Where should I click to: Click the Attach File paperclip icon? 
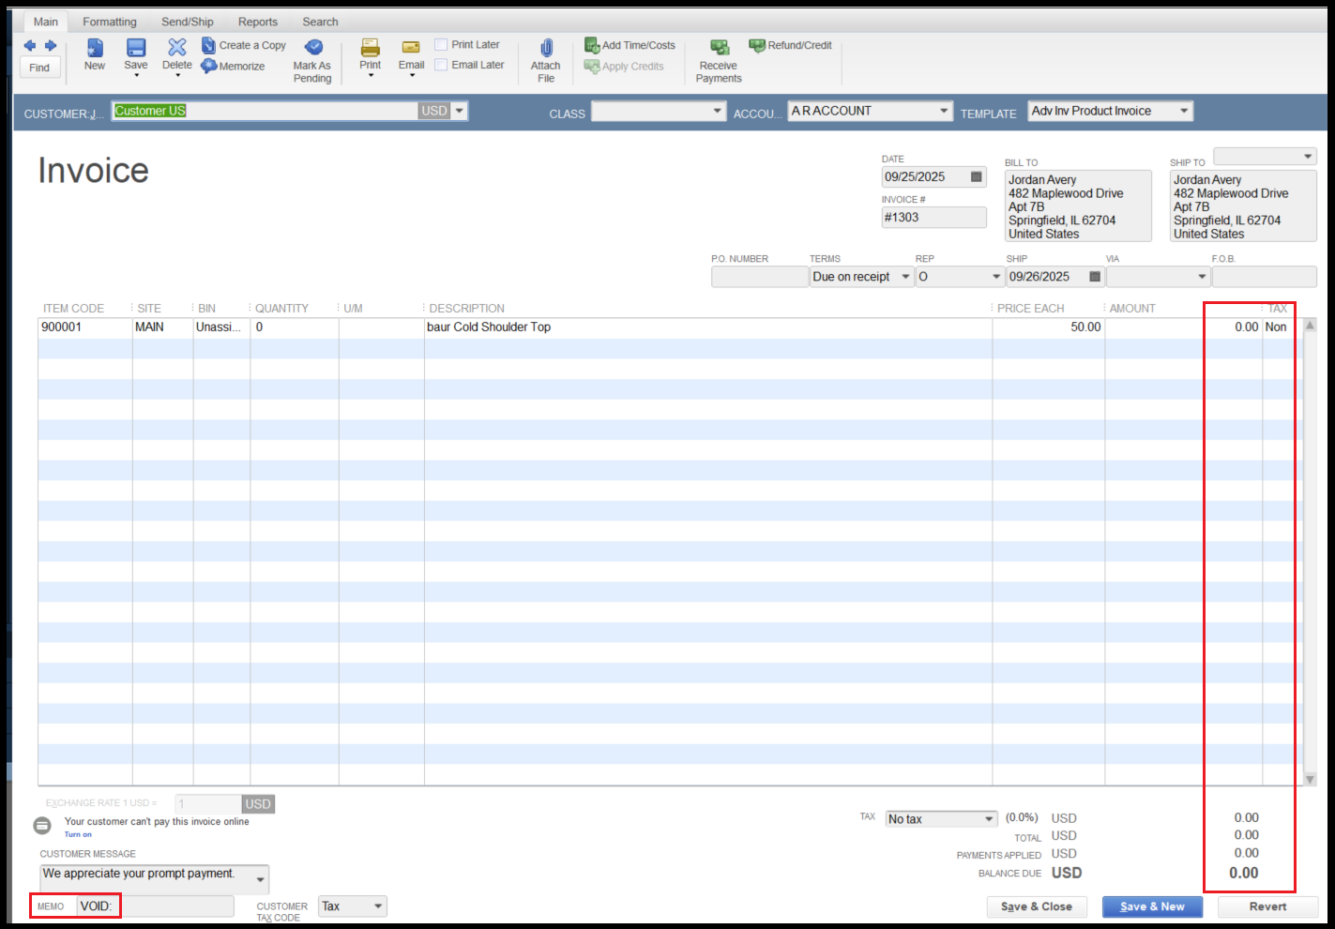click(546, 48)
